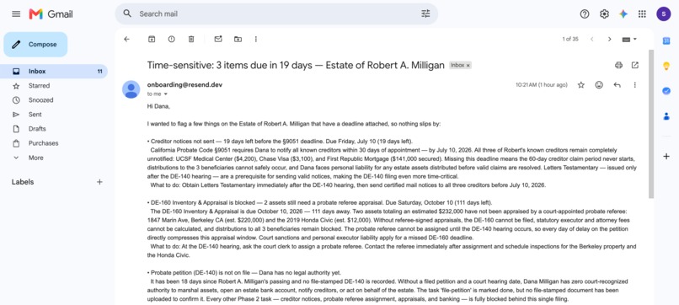This screenshot has width=679, height=305.
Task: Open the Support help icon
Action: tap(585, 13)
